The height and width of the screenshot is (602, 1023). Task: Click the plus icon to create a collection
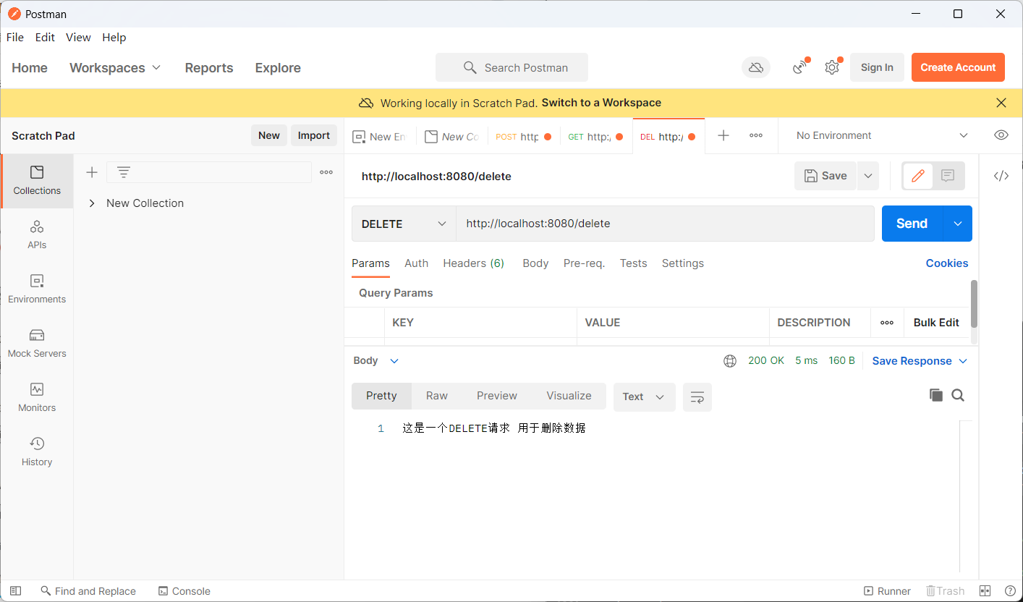92,172
